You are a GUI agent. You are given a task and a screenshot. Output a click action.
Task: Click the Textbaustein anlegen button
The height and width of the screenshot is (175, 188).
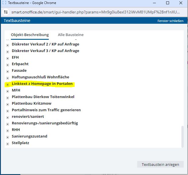(160, 164)
